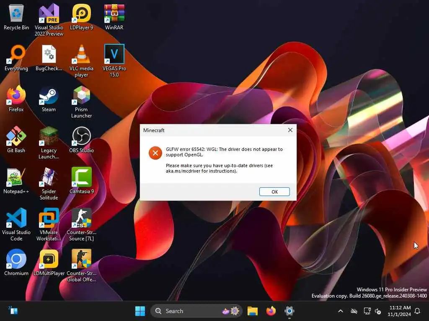Open Firefox from the taskbar
429x321 pixels.
click(271, 311)
